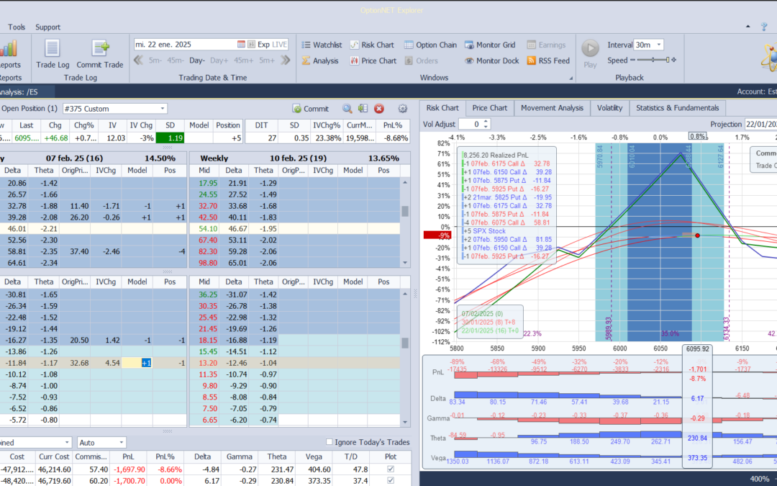Toggle Ignore Today's Trades checkbox

tap(330, 442)
